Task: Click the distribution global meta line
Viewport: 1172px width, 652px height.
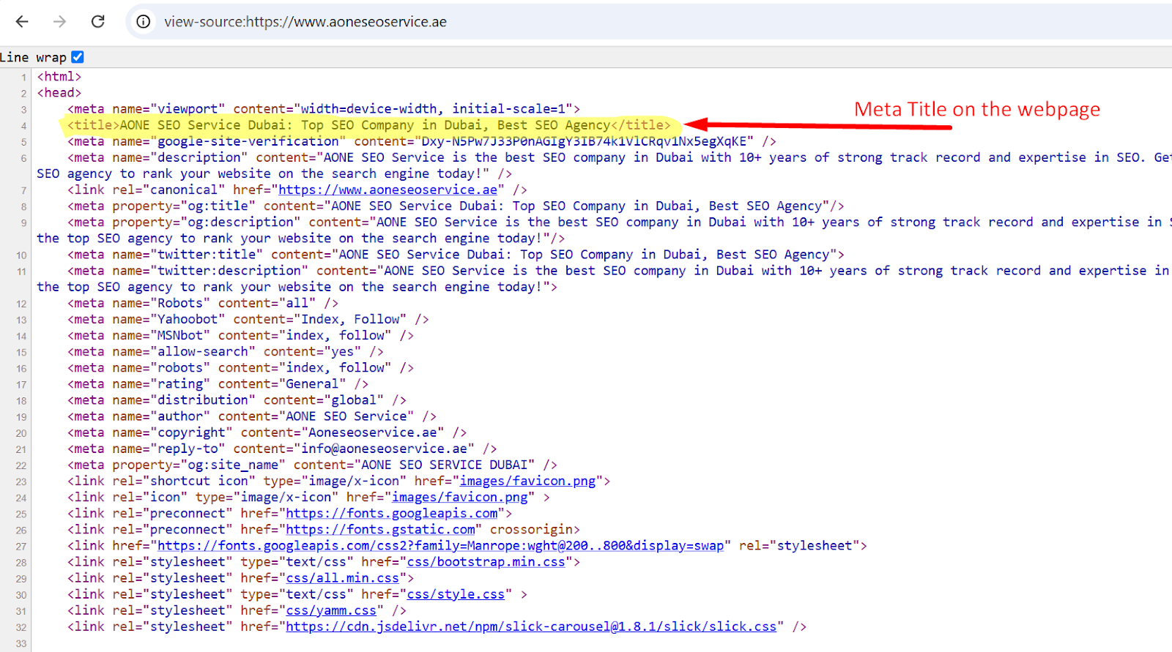Action: [x=237, y=400]
